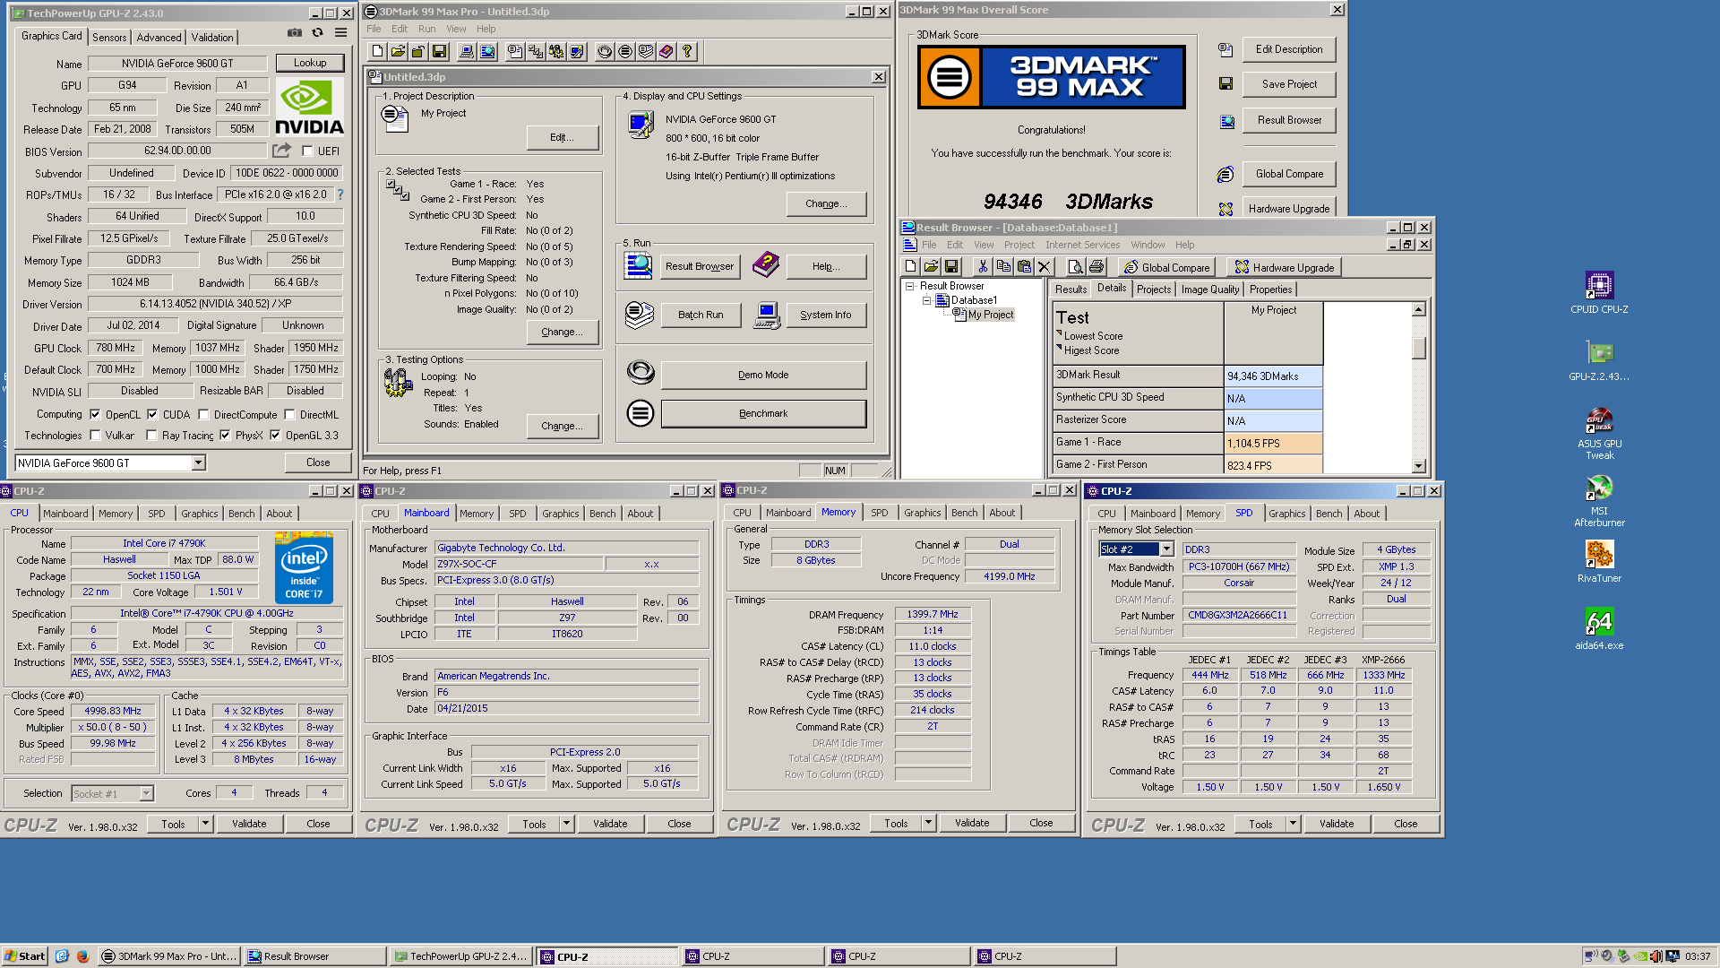
Task: Click Delete X icon in Result Browser toolbar
Action: click(x=1044, y=266)
